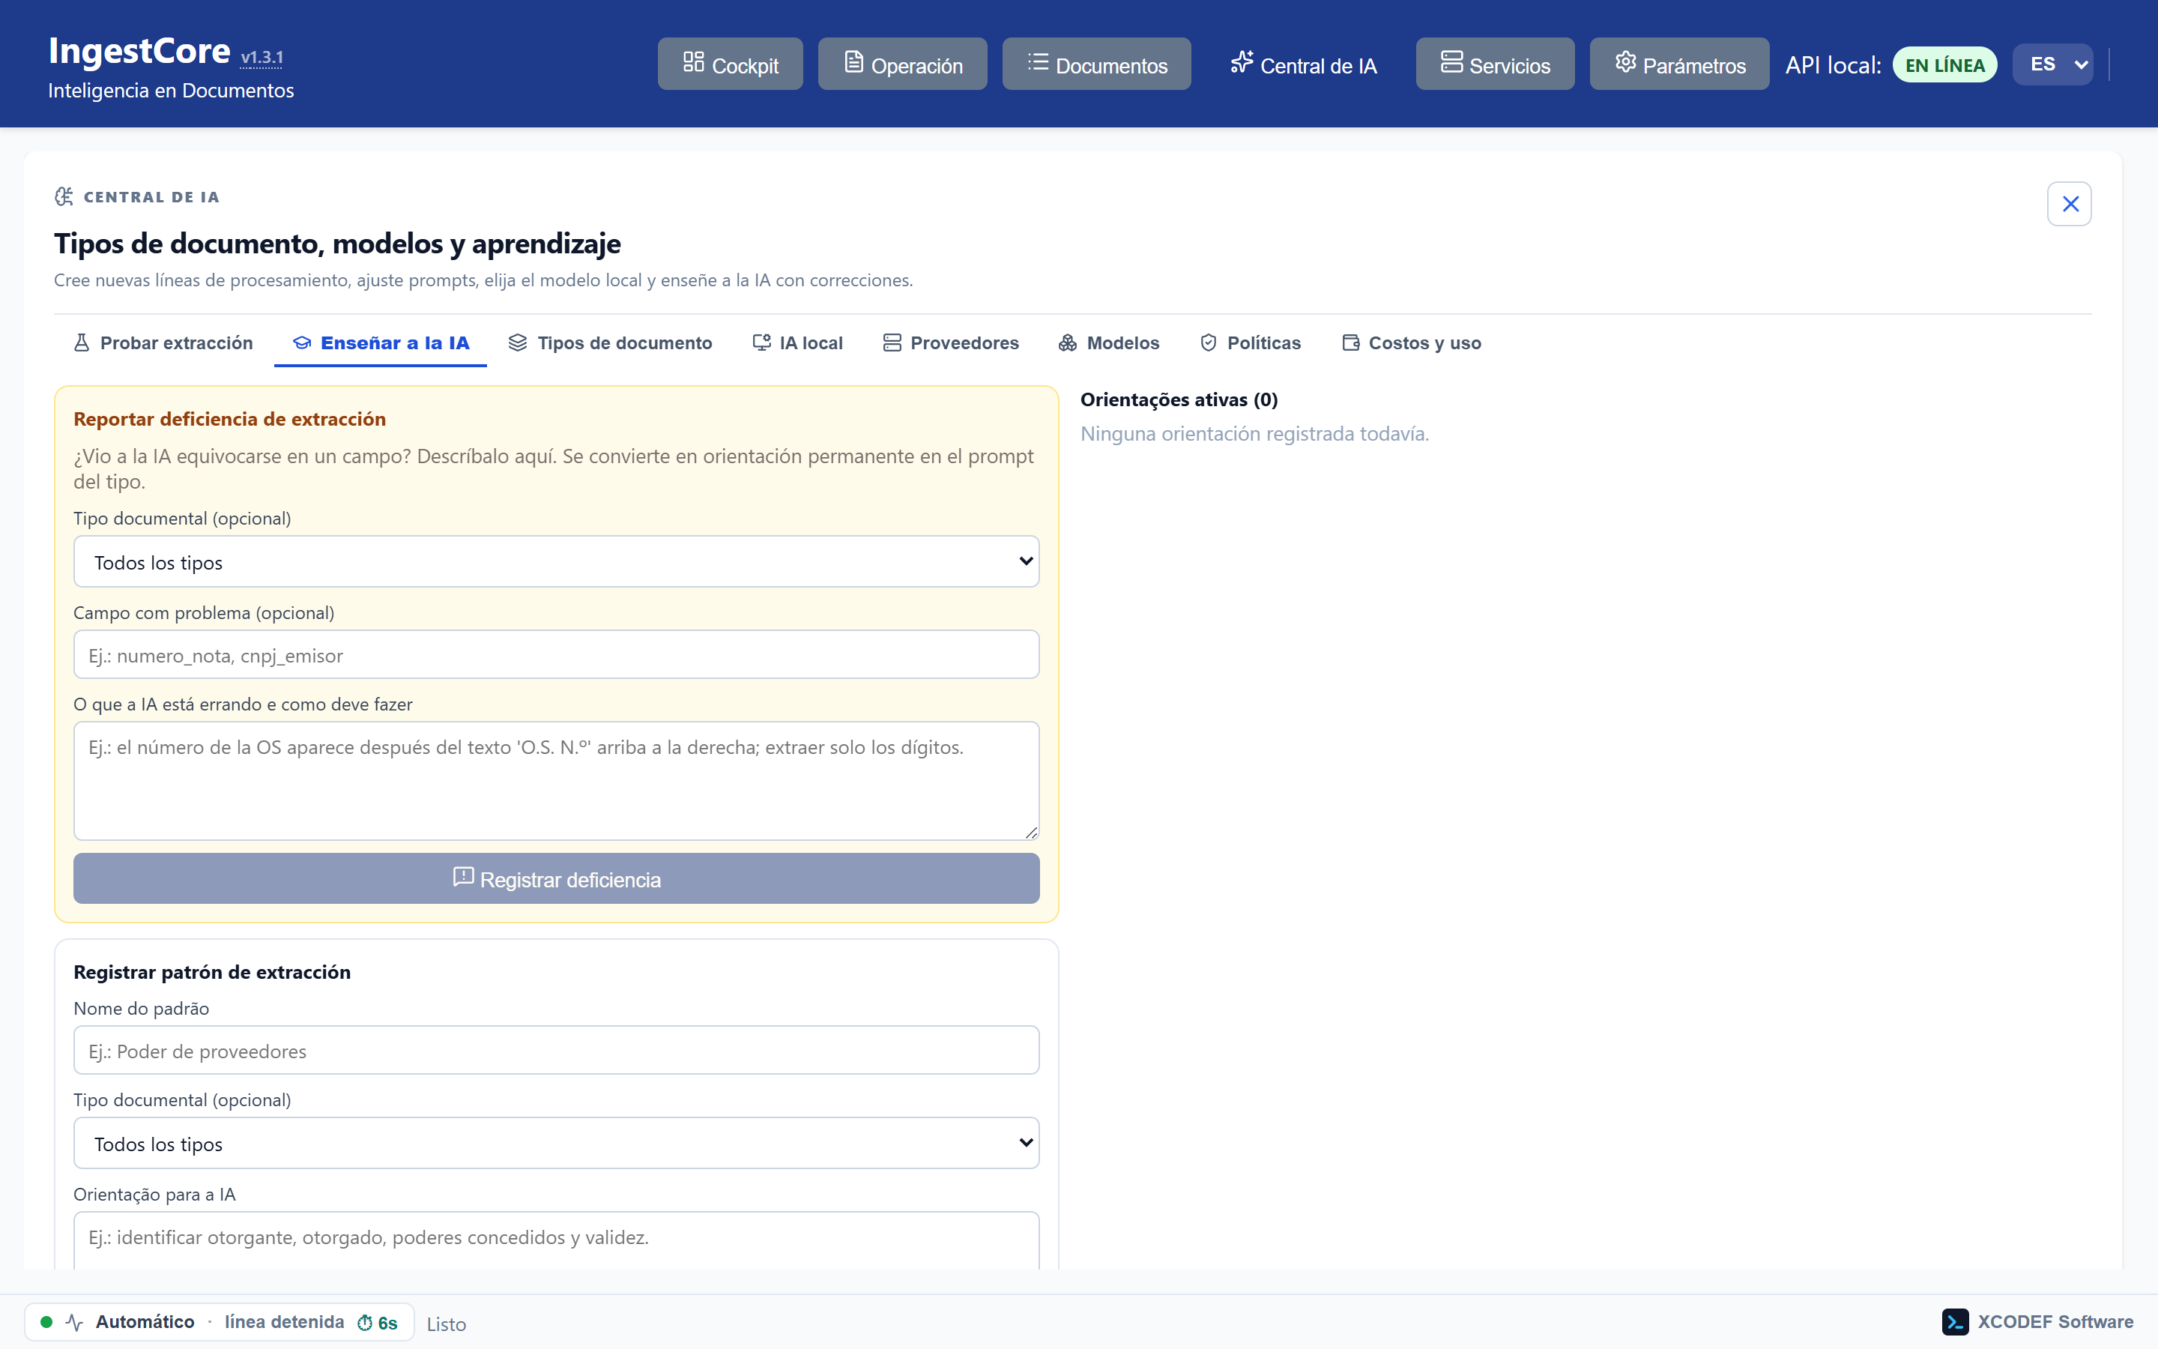Click the green status dot in footer
This screenshot has height=1349, width=2158.
coord(46,1322)
